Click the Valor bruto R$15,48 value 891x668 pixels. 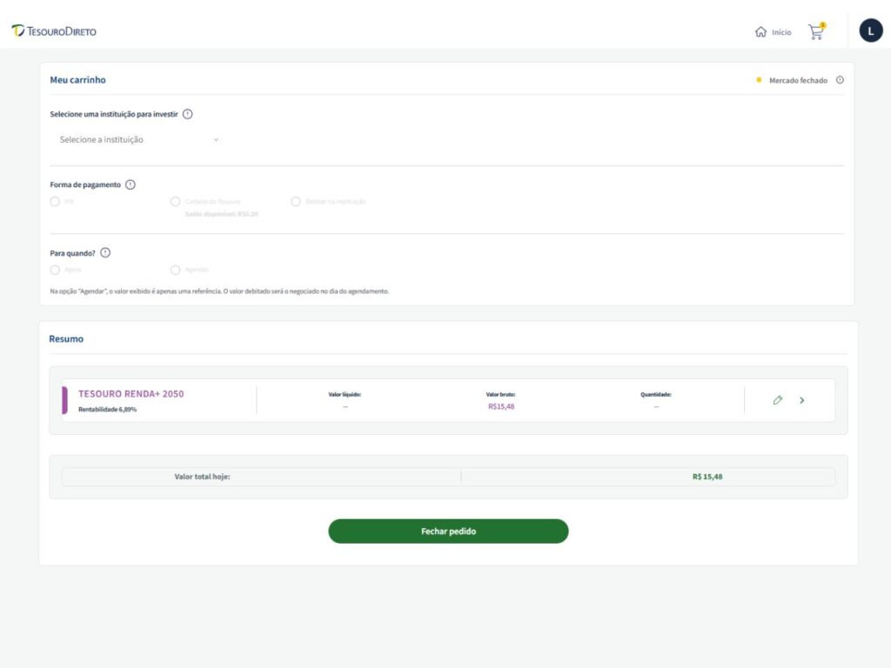(x=501, y=407)
